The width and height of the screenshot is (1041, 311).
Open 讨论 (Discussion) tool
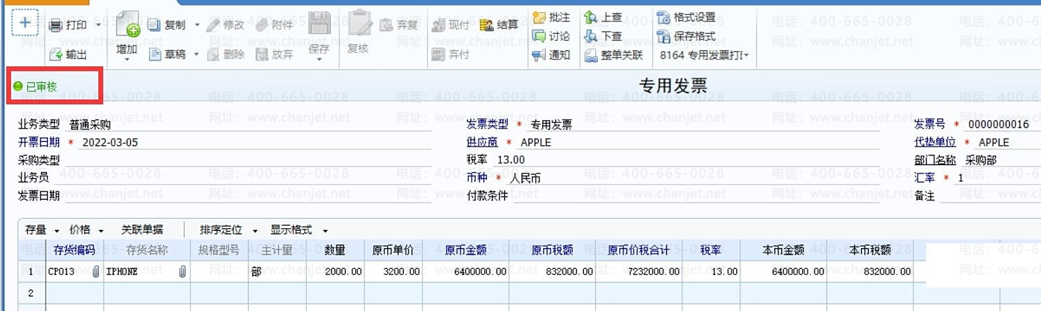click(x=540, y=36)
